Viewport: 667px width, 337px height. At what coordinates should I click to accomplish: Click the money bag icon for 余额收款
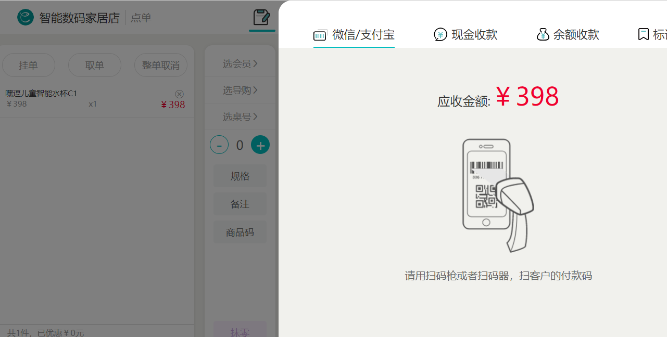point(543,35)
